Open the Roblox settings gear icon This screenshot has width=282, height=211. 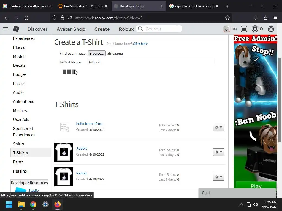pyautogui.click(x=271, y=29)
